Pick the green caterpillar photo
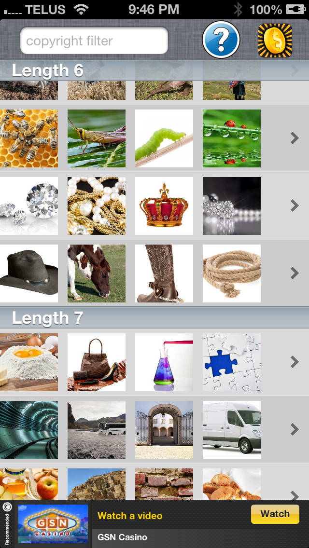Image resolution: width=309 pixels, height=548 pixels. [164, 138]
